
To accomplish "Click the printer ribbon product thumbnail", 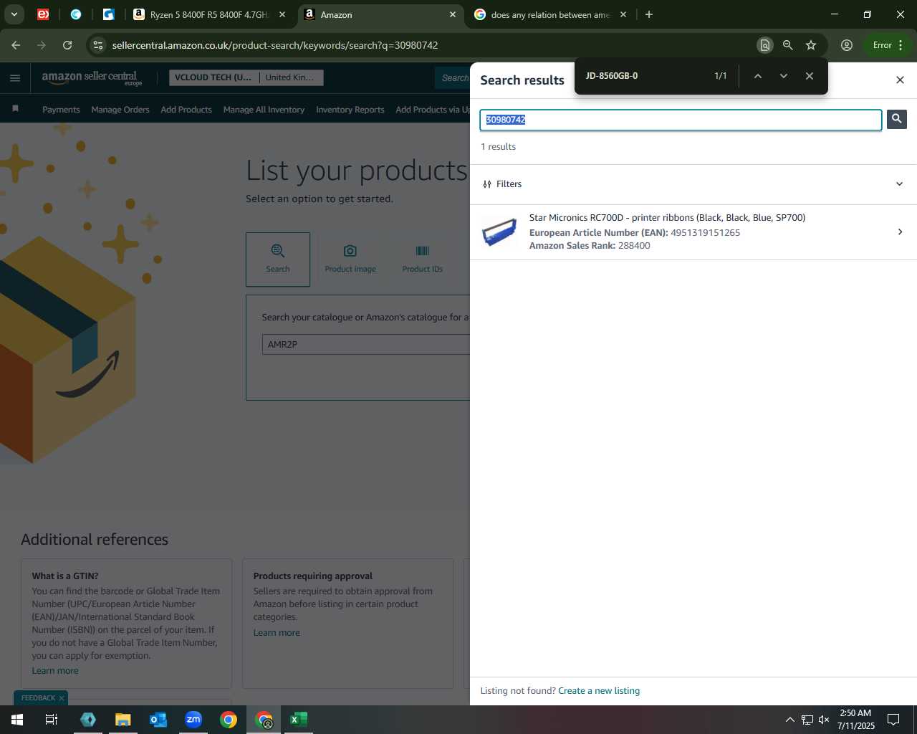I will (500, 232).
